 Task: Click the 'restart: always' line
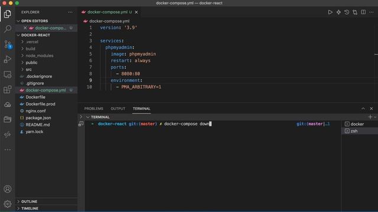pyautogui.click(x=131, y=61)
